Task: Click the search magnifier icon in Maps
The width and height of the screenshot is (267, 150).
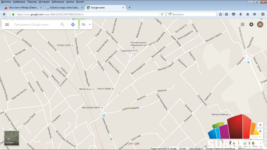Action: coord(62,25)
